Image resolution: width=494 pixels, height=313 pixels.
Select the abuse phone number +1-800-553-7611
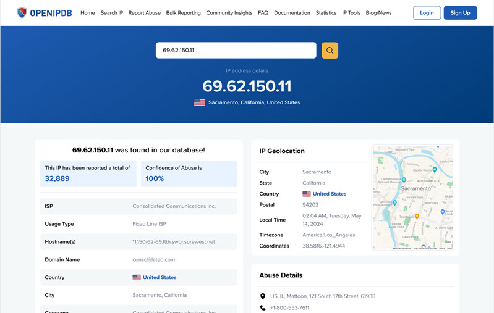289,308
